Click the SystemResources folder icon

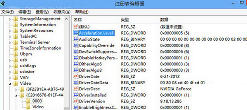point(15,31)
